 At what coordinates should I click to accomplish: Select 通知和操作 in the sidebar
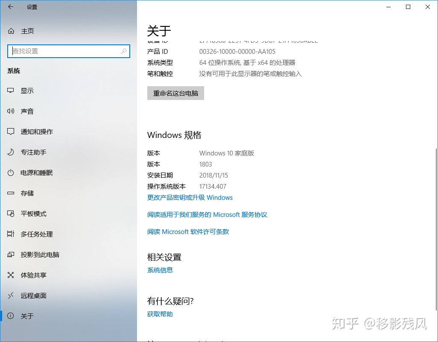tap(37, 132)
